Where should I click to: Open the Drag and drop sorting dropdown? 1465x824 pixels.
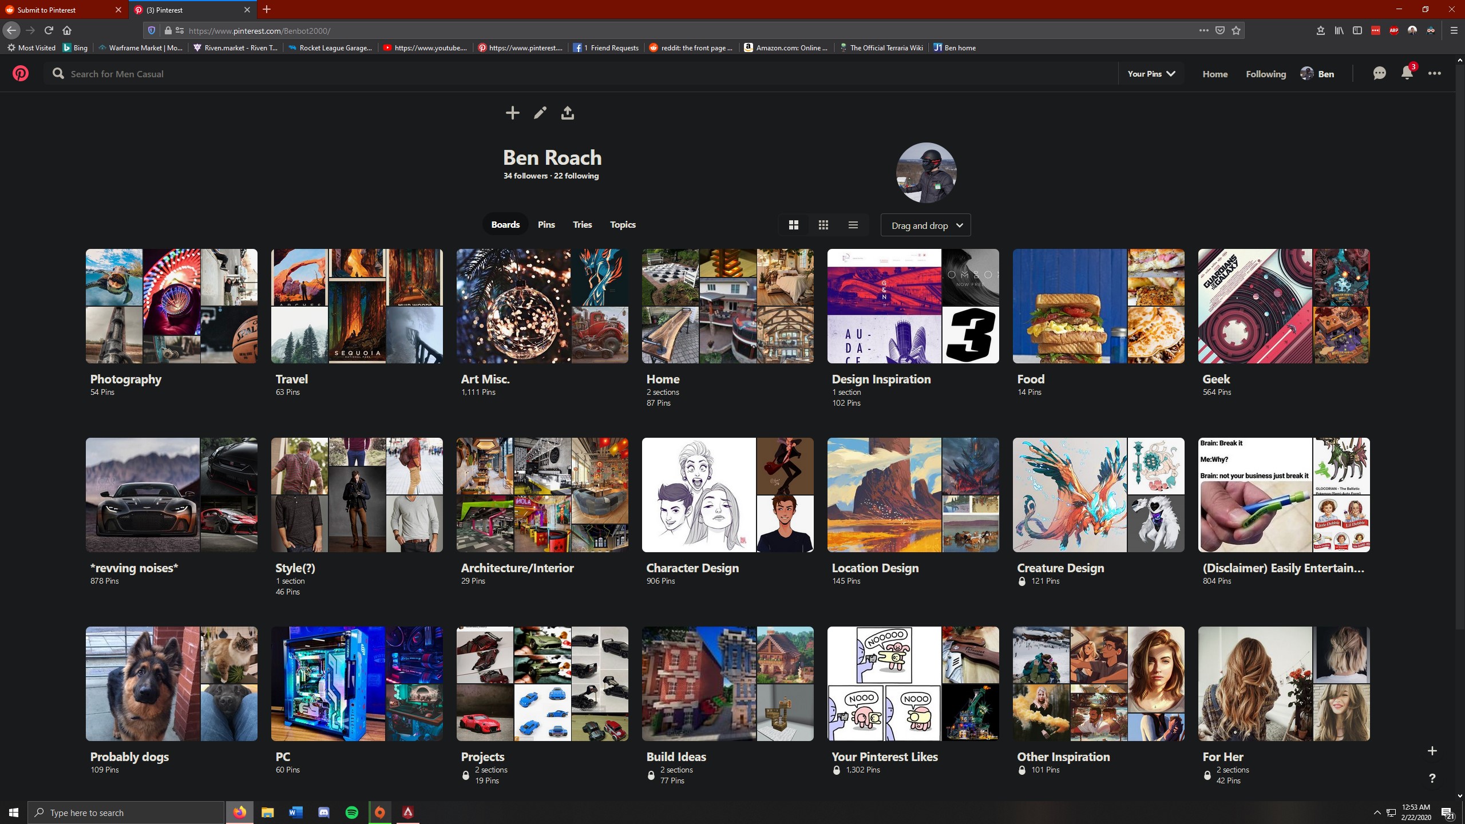(925, 225)
